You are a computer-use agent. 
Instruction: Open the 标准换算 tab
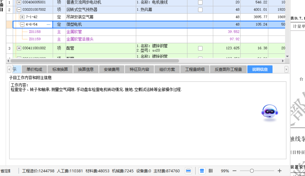60,69
